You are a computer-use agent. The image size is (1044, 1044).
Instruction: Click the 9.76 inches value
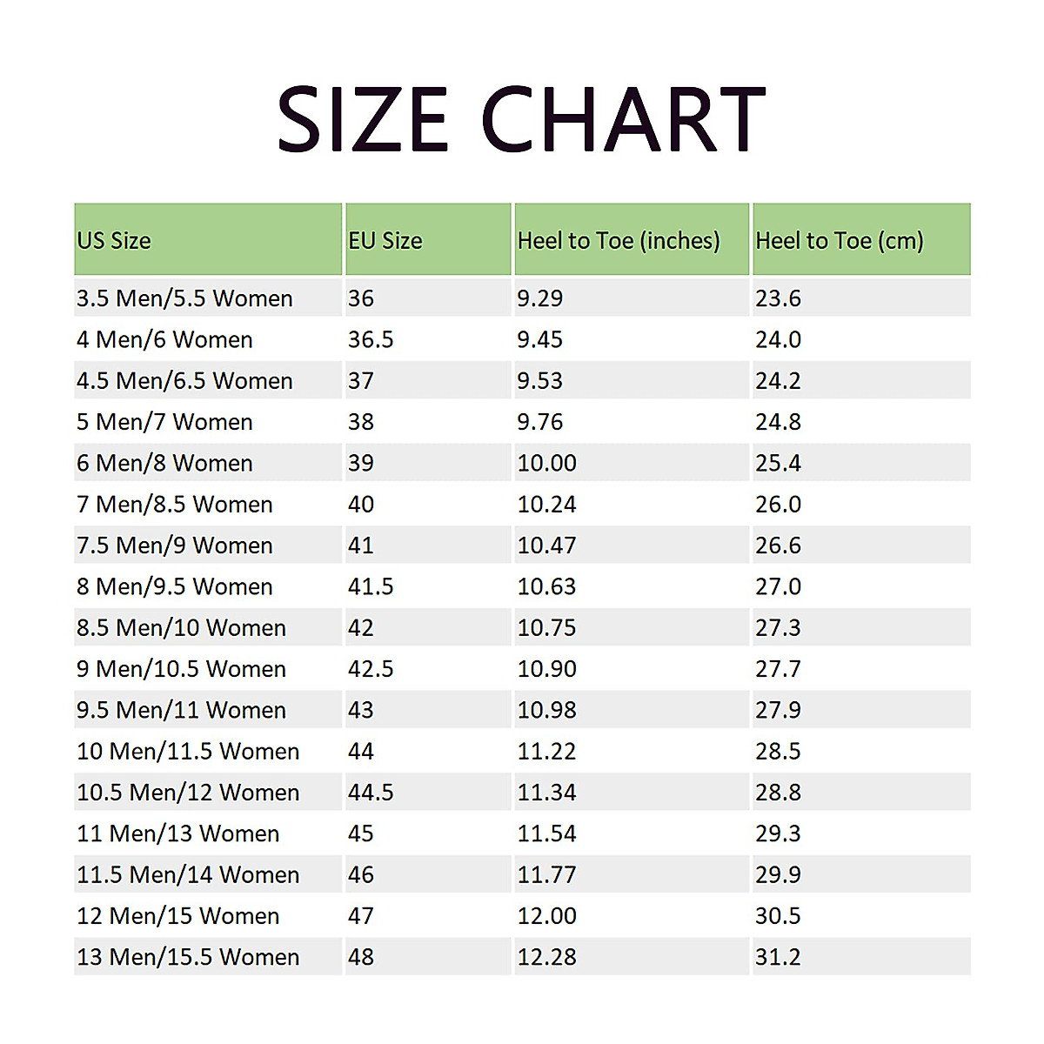tap(540, 422)
